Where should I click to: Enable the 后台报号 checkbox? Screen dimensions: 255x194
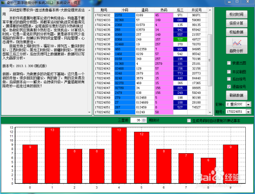click(x=229, y=79)
